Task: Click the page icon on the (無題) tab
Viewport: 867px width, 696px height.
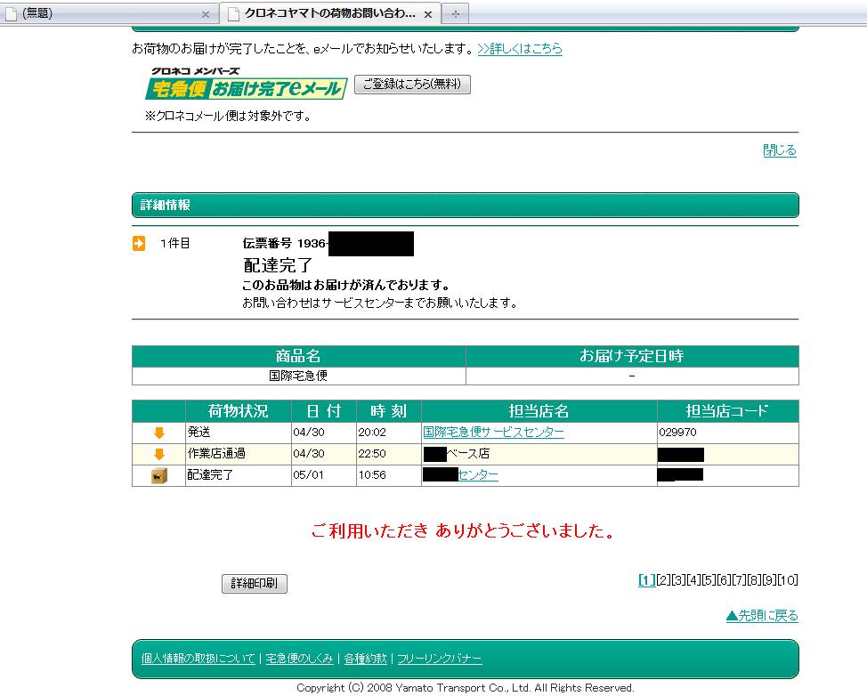Action: [x=11, y=13]
